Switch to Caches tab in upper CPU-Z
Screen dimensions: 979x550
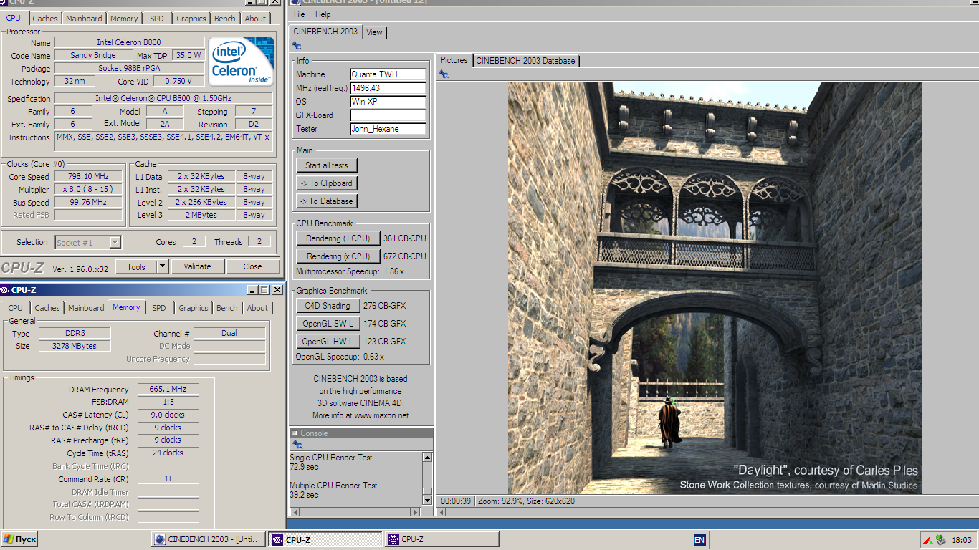pyautogui.click(x=45, y=19)
